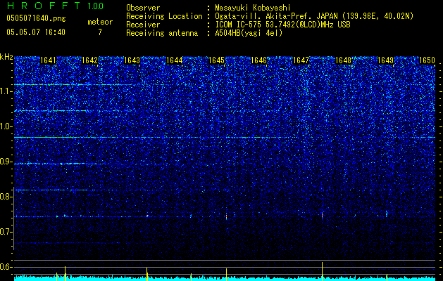443x281 pixels.
Task: Click the meteor count value 7
Action: (100, 32)
